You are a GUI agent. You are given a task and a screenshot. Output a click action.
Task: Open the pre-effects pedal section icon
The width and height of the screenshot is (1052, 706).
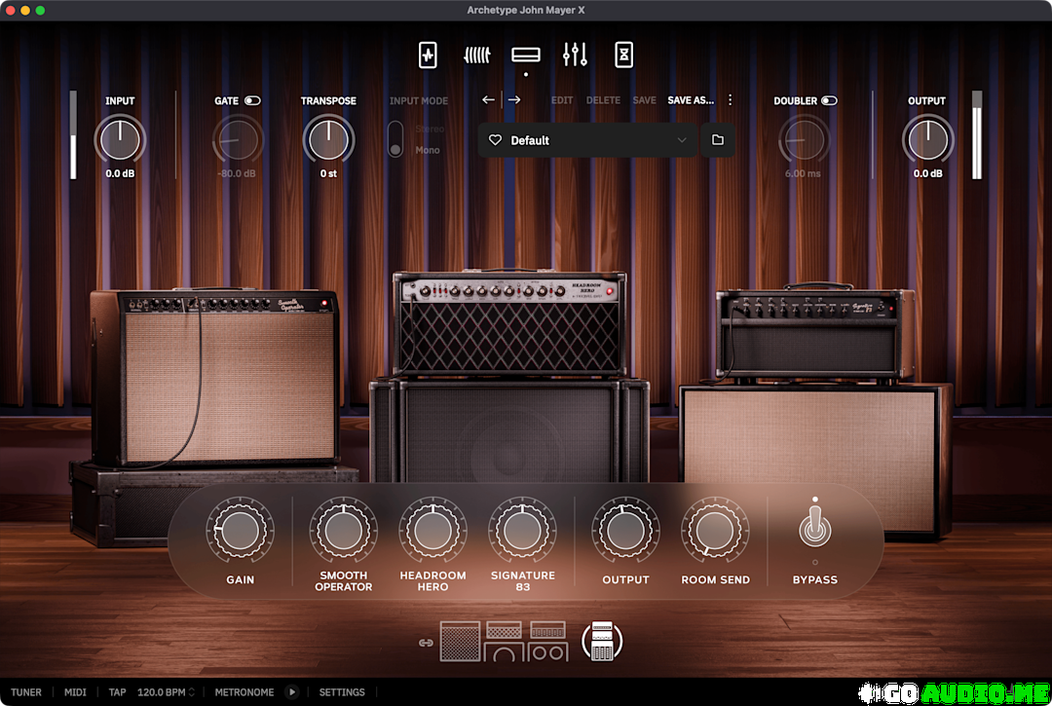click(x=429, y=56)
